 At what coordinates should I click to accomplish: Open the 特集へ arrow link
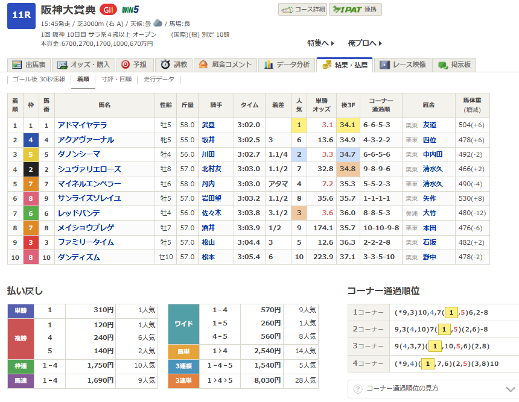321,43
